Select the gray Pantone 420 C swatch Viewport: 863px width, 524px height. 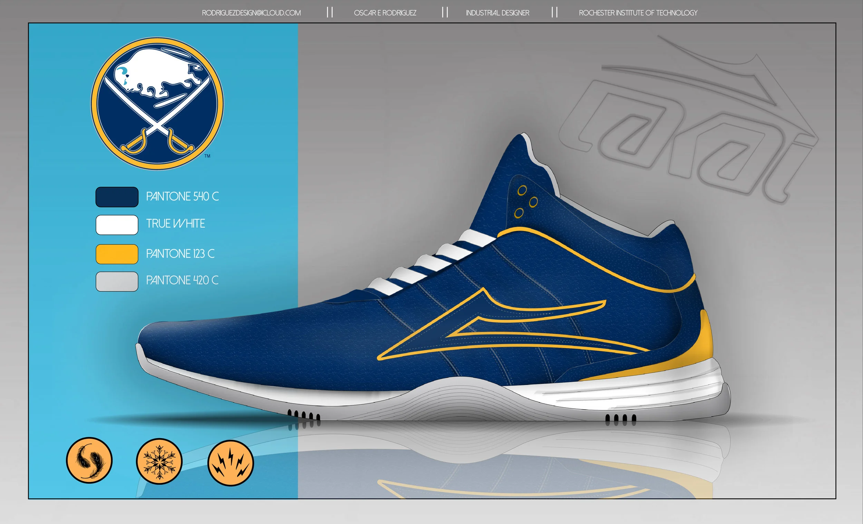tap(117, 282)
